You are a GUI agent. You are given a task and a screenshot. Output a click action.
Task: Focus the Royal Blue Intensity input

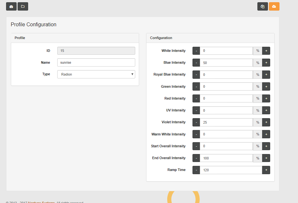(x=226, y=75)
